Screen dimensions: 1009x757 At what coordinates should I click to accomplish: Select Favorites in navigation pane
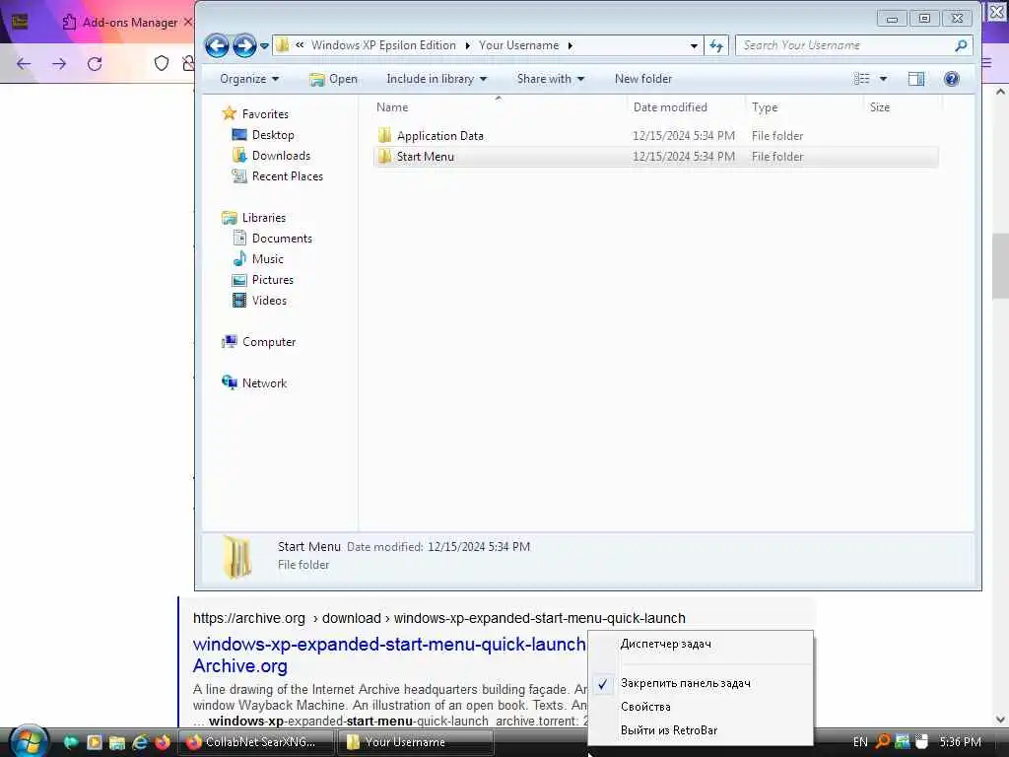click(x=256, y=114)
